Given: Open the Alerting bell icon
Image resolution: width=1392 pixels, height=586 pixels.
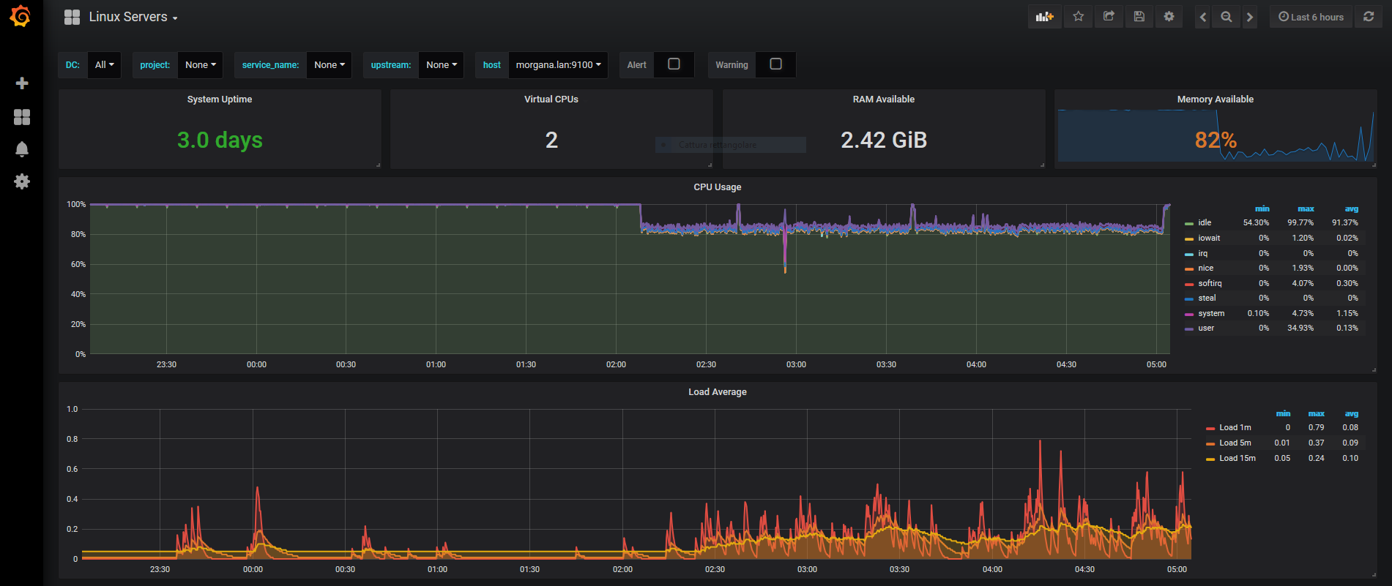Looking at the screenshot, I should pos(22,149).
